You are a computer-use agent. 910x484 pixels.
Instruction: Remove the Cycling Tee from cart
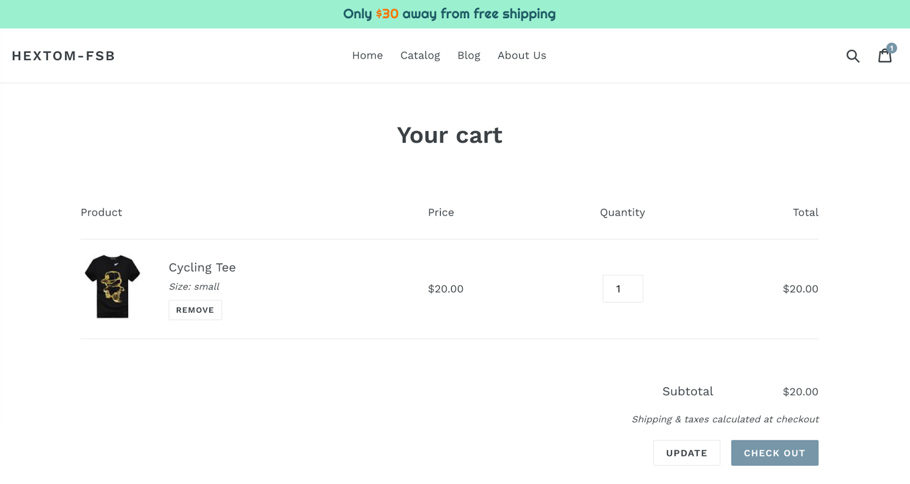tap(195, 310)
